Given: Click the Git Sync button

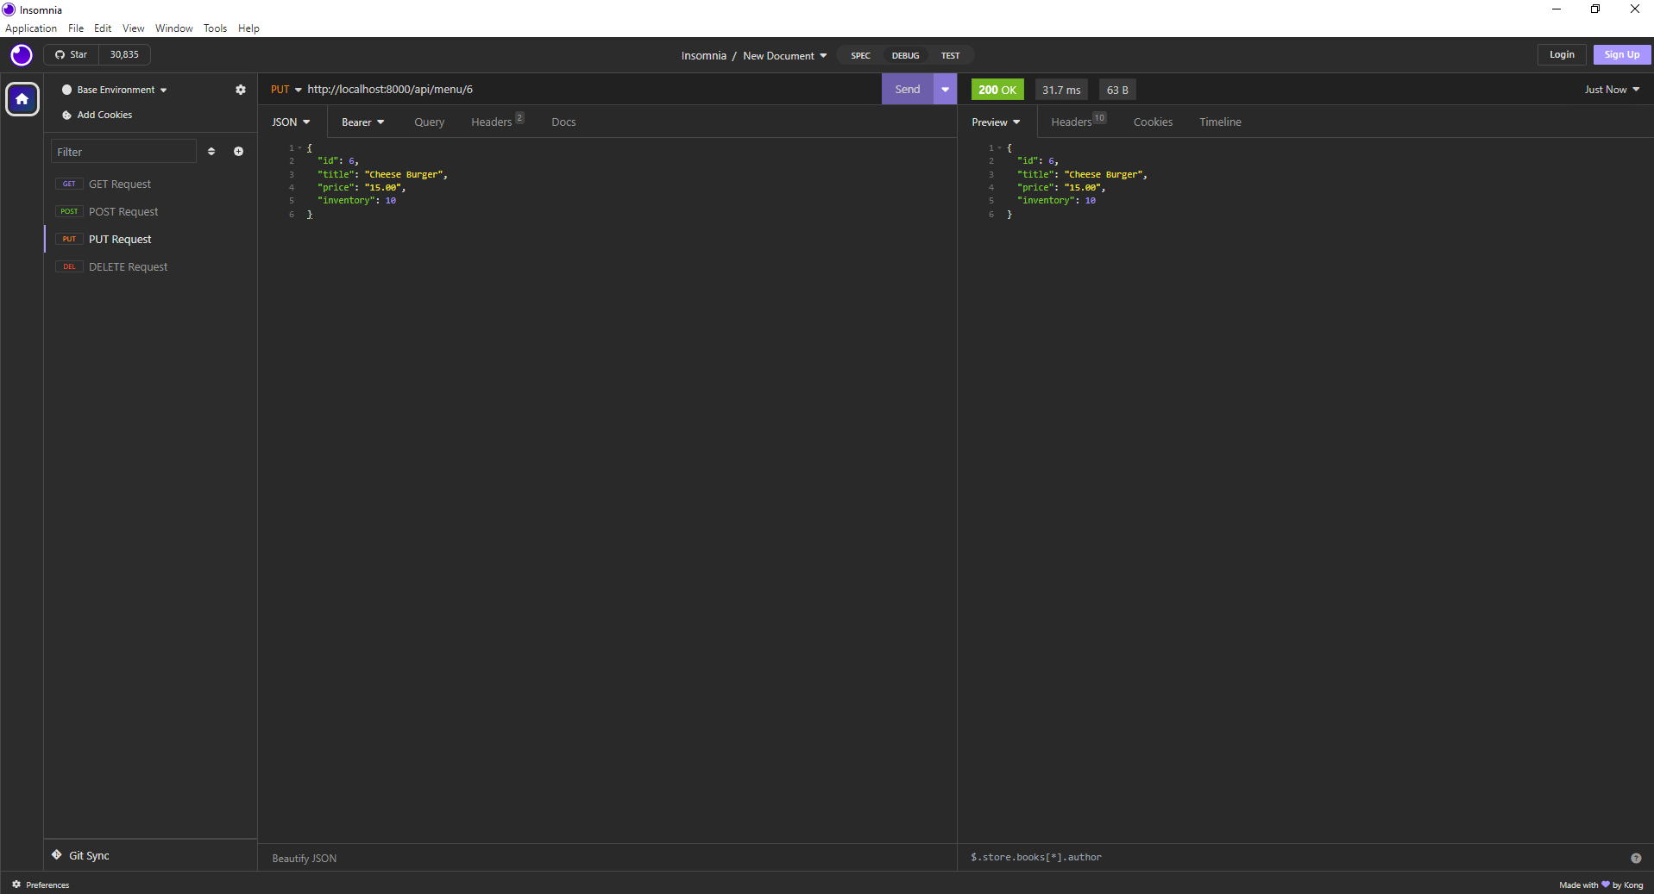Looking at the screenshot, I should [x=80, y=855].
